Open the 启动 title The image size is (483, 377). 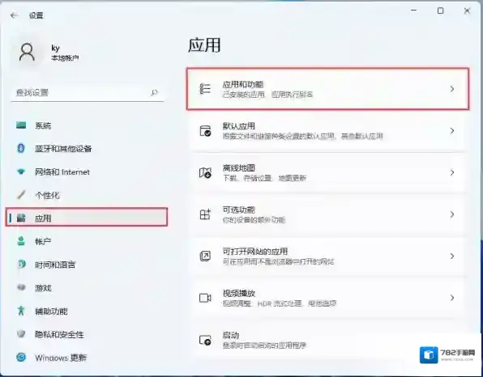tap(231, 335)
